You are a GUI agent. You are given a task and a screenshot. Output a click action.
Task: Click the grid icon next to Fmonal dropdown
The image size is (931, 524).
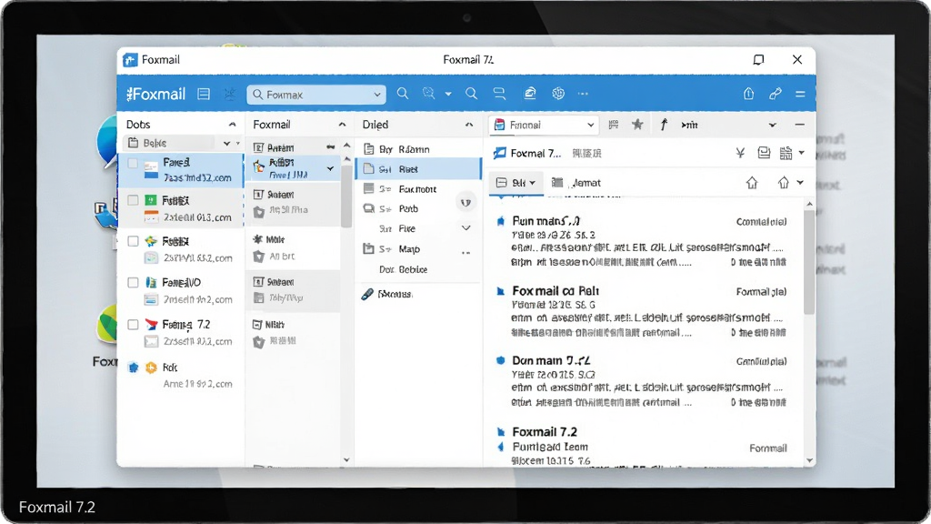click(x=614, y=124)
